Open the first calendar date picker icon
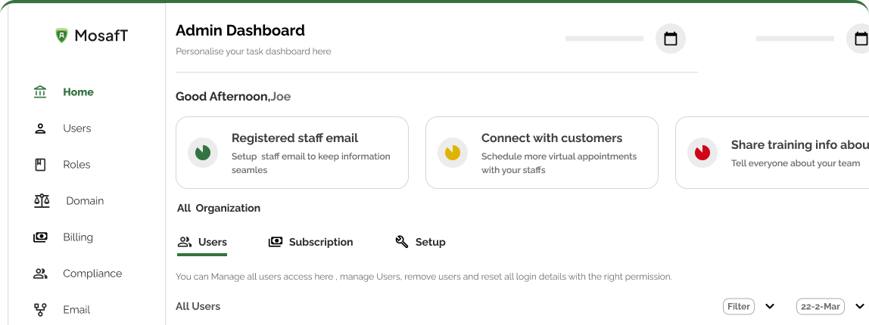Viewport: 869px width, 325px height. pos(670,39)
